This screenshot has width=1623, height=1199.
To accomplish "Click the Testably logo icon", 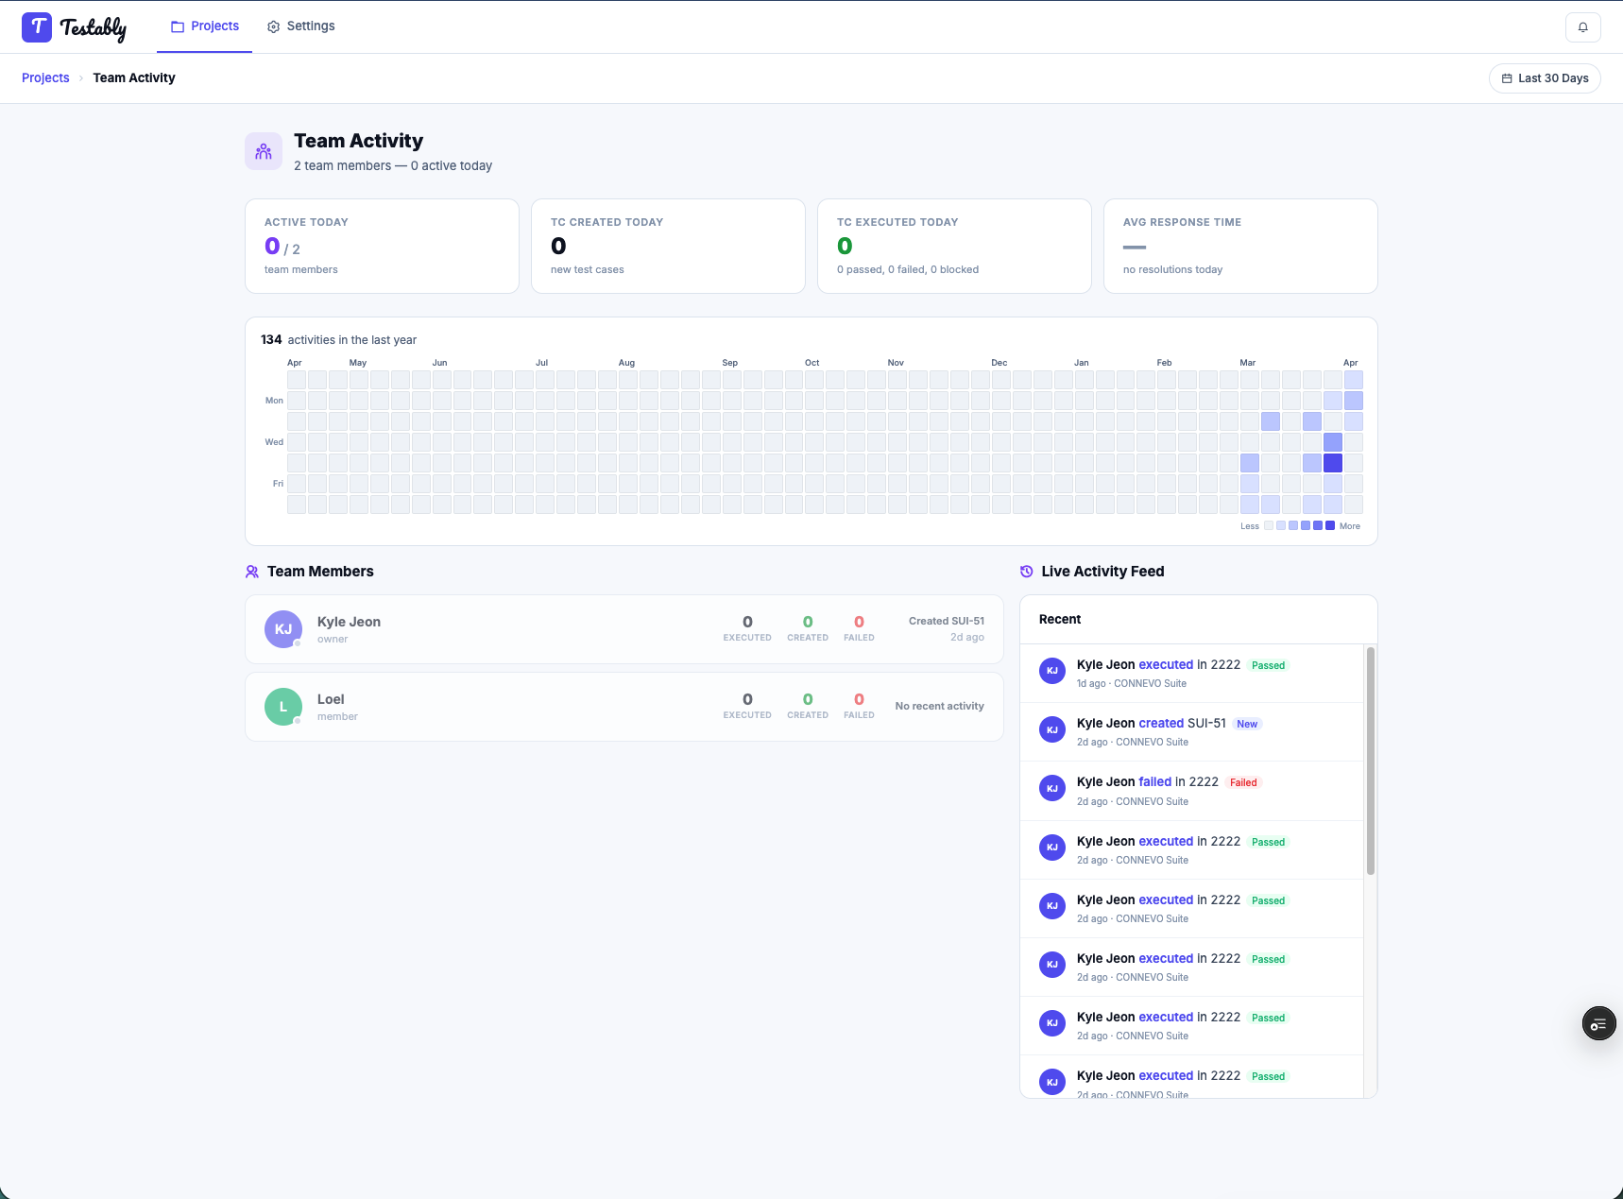I will click(37, 26).
